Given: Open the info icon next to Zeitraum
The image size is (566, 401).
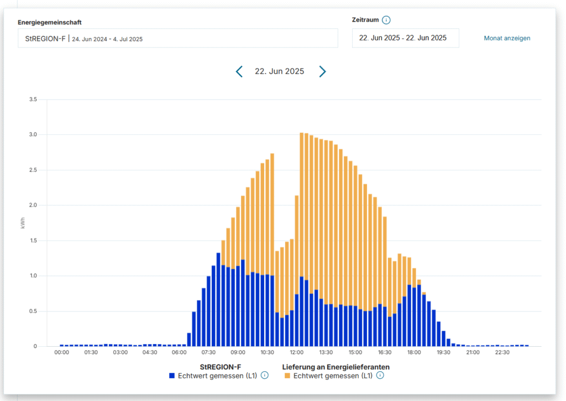Looking at the screenshot, I should (x=386, y=20).
